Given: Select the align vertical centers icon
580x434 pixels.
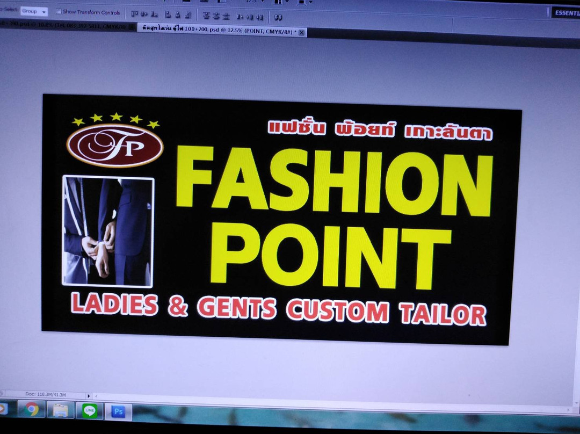Looking at the screenshot, I should pyautogui.click(x=144, y=15).
